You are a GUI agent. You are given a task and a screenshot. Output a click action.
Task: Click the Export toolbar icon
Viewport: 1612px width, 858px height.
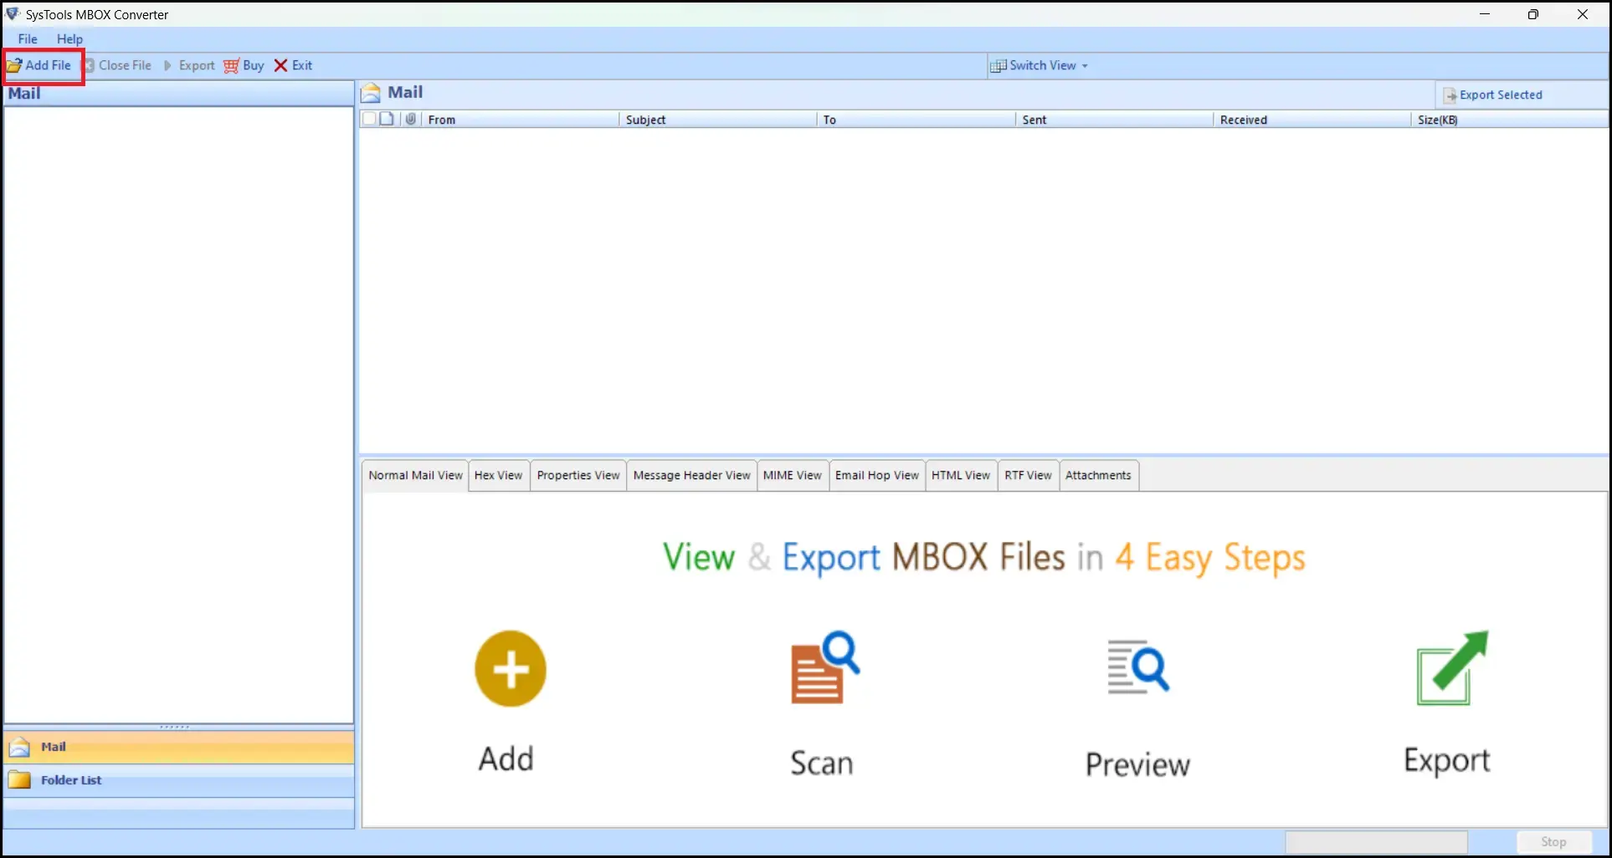(x=167, y=65)
